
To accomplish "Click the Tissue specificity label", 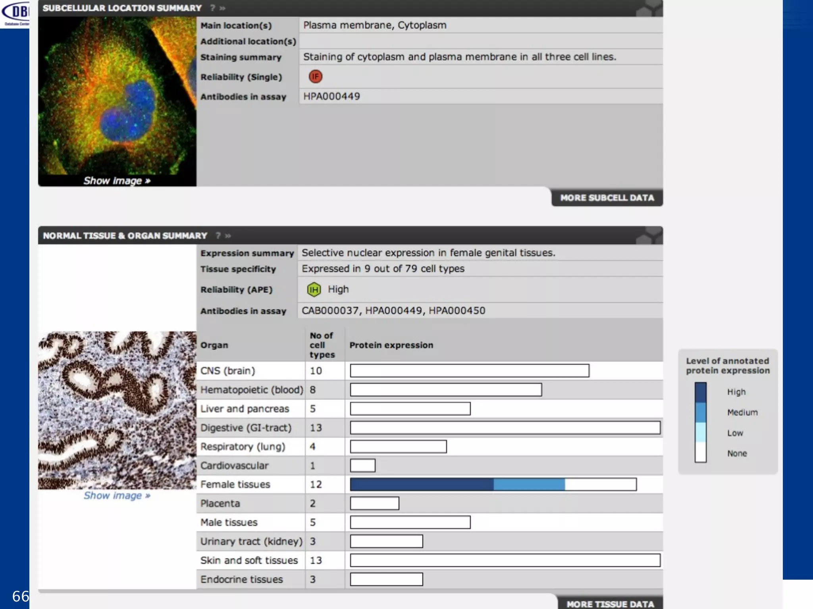I will [x=238, y=269].
